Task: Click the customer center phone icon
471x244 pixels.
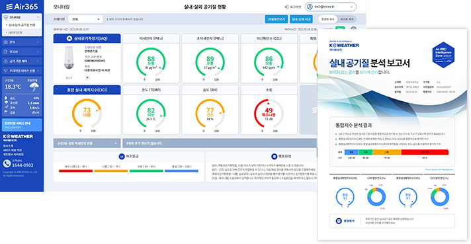Action: click(7, 163)
